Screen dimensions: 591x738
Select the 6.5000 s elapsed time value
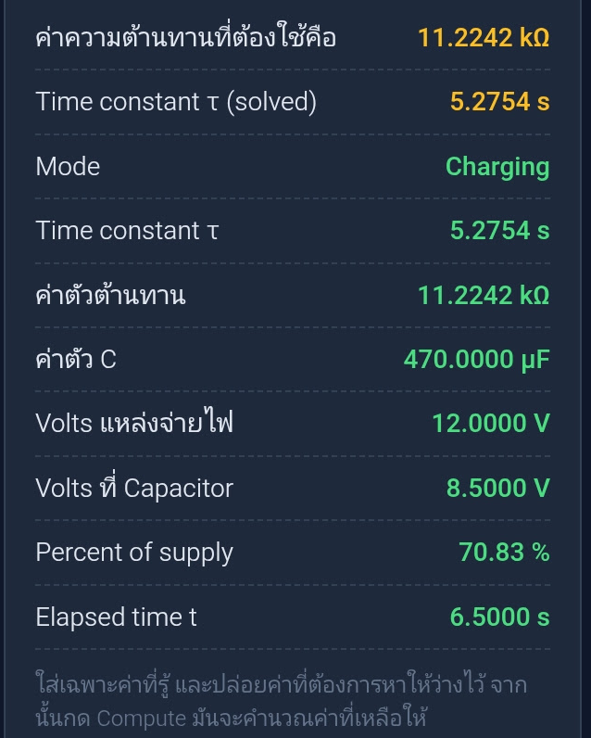(x=500, y=617)
